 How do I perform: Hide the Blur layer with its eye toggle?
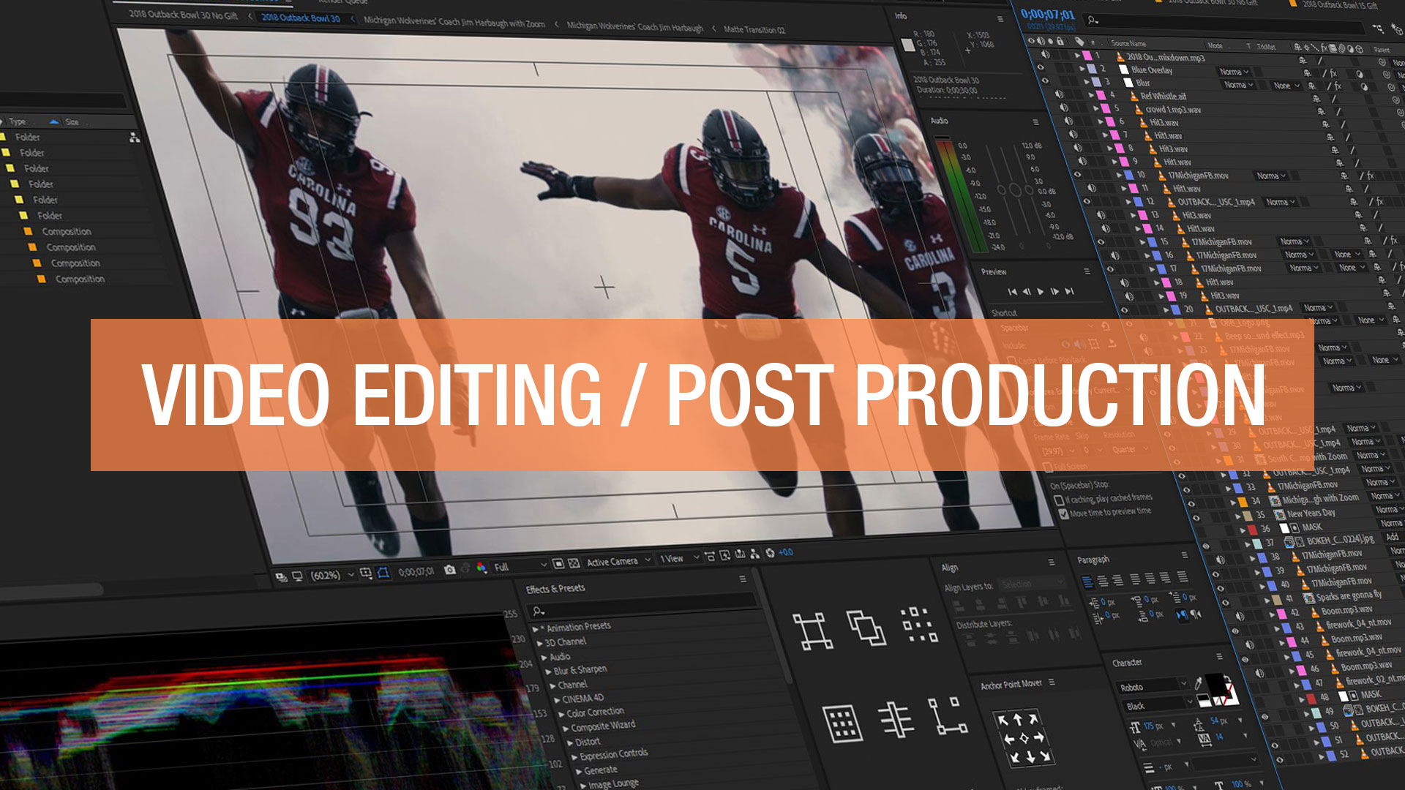coord(1045,80)
